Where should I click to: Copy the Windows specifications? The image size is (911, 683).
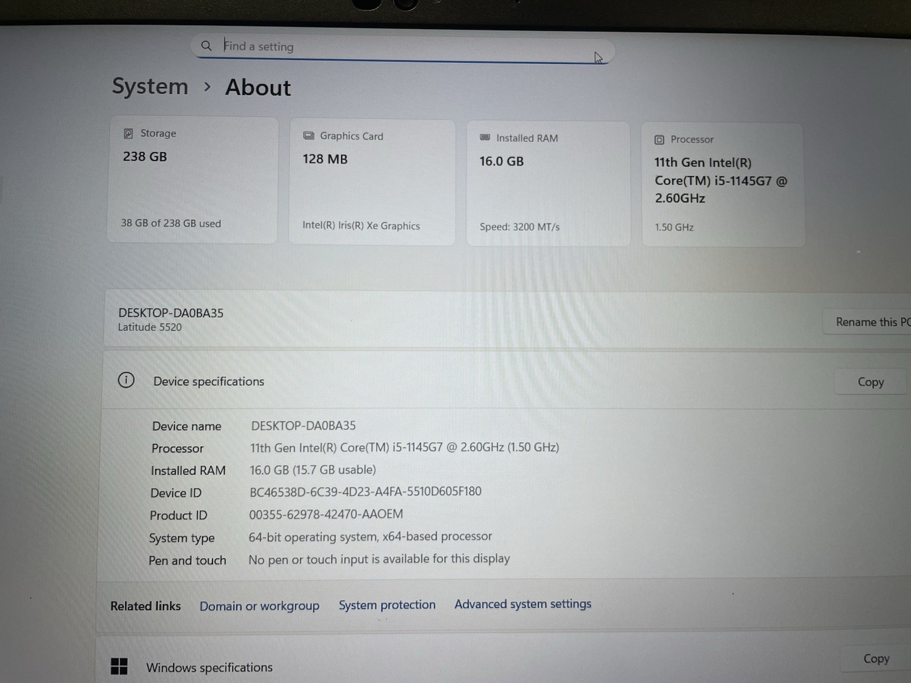click(x=876, y=659)
